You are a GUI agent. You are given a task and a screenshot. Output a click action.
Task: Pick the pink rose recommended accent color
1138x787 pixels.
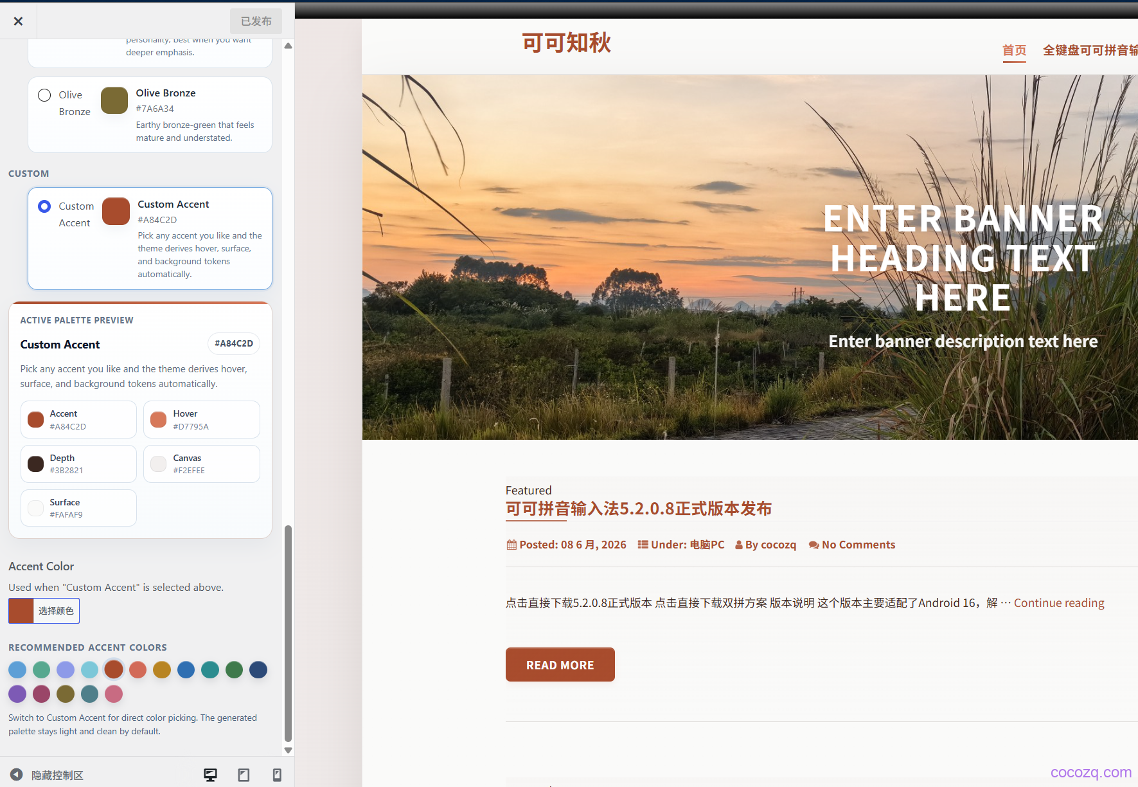click(114, 694)
